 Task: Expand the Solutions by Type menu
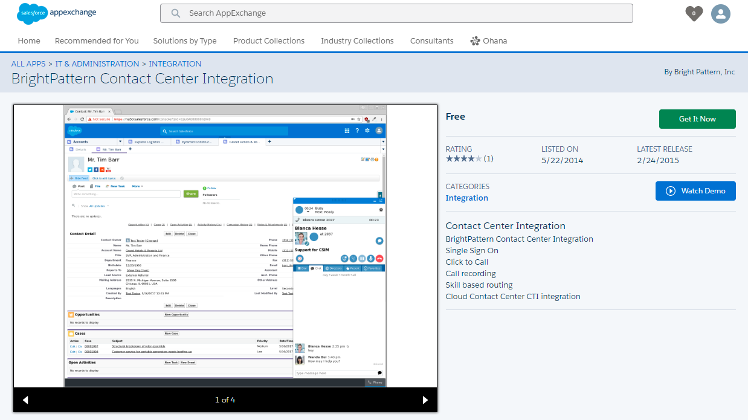(185, 41)
